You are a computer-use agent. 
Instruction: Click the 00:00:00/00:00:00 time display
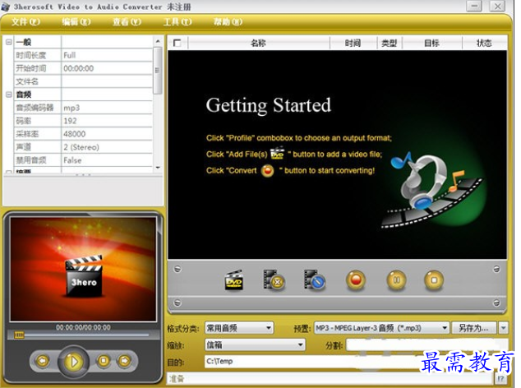point(83,327)
